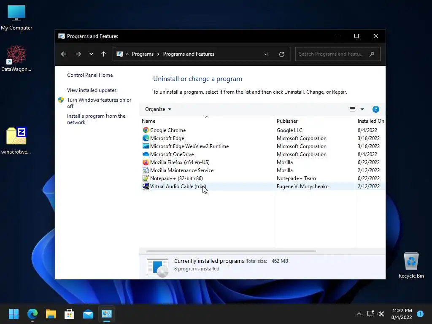Viewport: 432px width, 324px height.
Task: Click the search magnifier icon
Action: tap(372, 54)
